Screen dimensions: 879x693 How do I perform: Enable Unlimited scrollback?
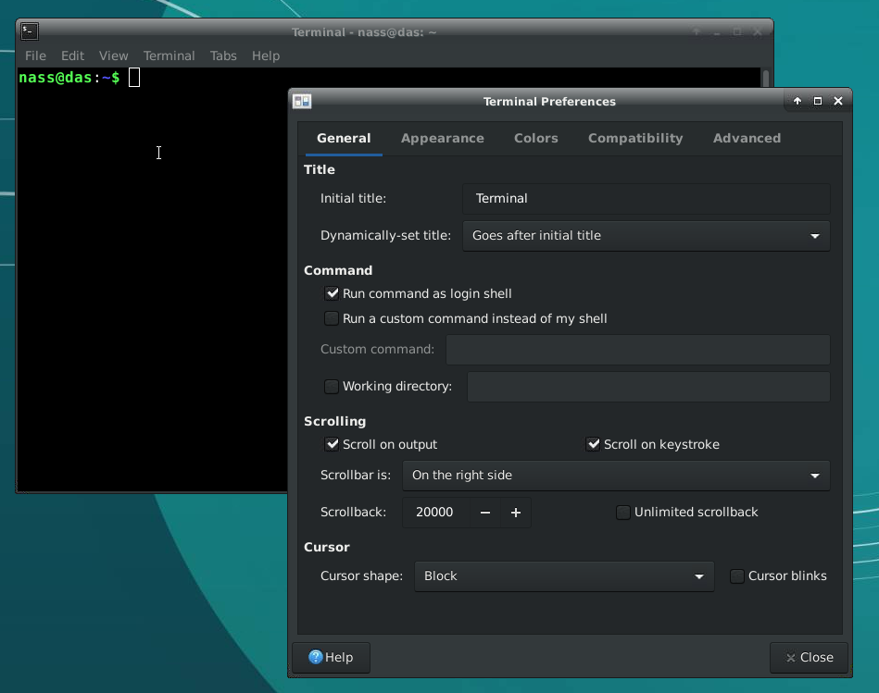[x=623, y=513]
